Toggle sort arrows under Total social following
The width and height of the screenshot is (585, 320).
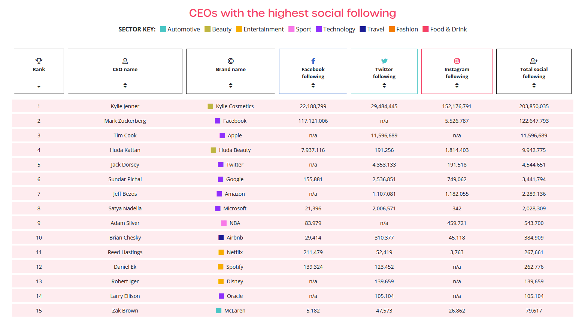pos(534,85)
